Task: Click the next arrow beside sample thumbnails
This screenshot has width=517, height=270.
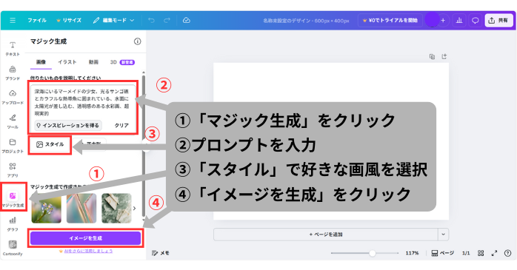Action: (x=134, y=208)
